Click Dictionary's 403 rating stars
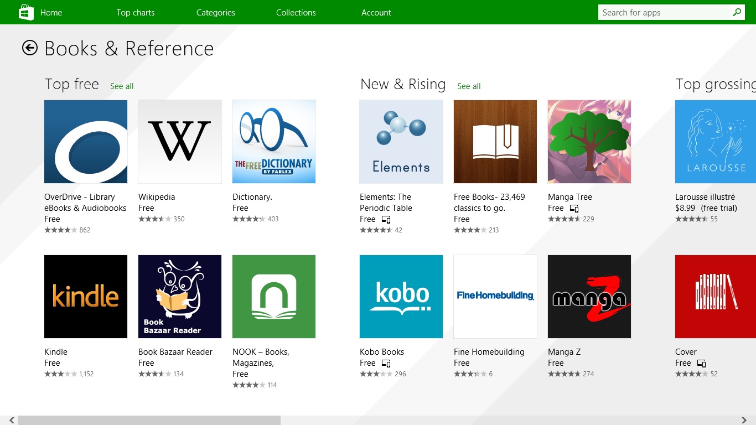The width and height of the screenshot is (756, 425). coord(249,219)
